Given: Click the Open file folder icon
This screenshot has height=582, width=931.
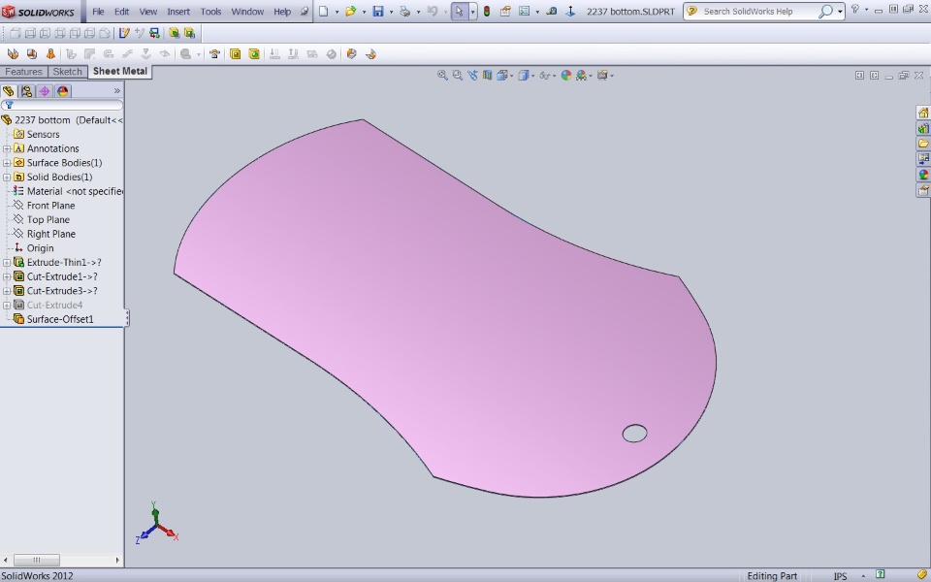Looking at the screenshot, I should [x=350, y=12].
